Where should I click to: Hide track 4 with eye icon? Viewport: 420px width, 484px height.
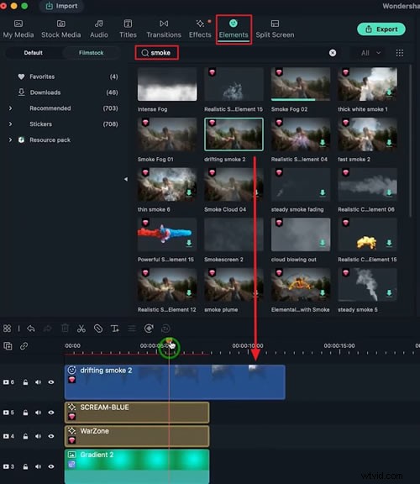coord(51,436)
